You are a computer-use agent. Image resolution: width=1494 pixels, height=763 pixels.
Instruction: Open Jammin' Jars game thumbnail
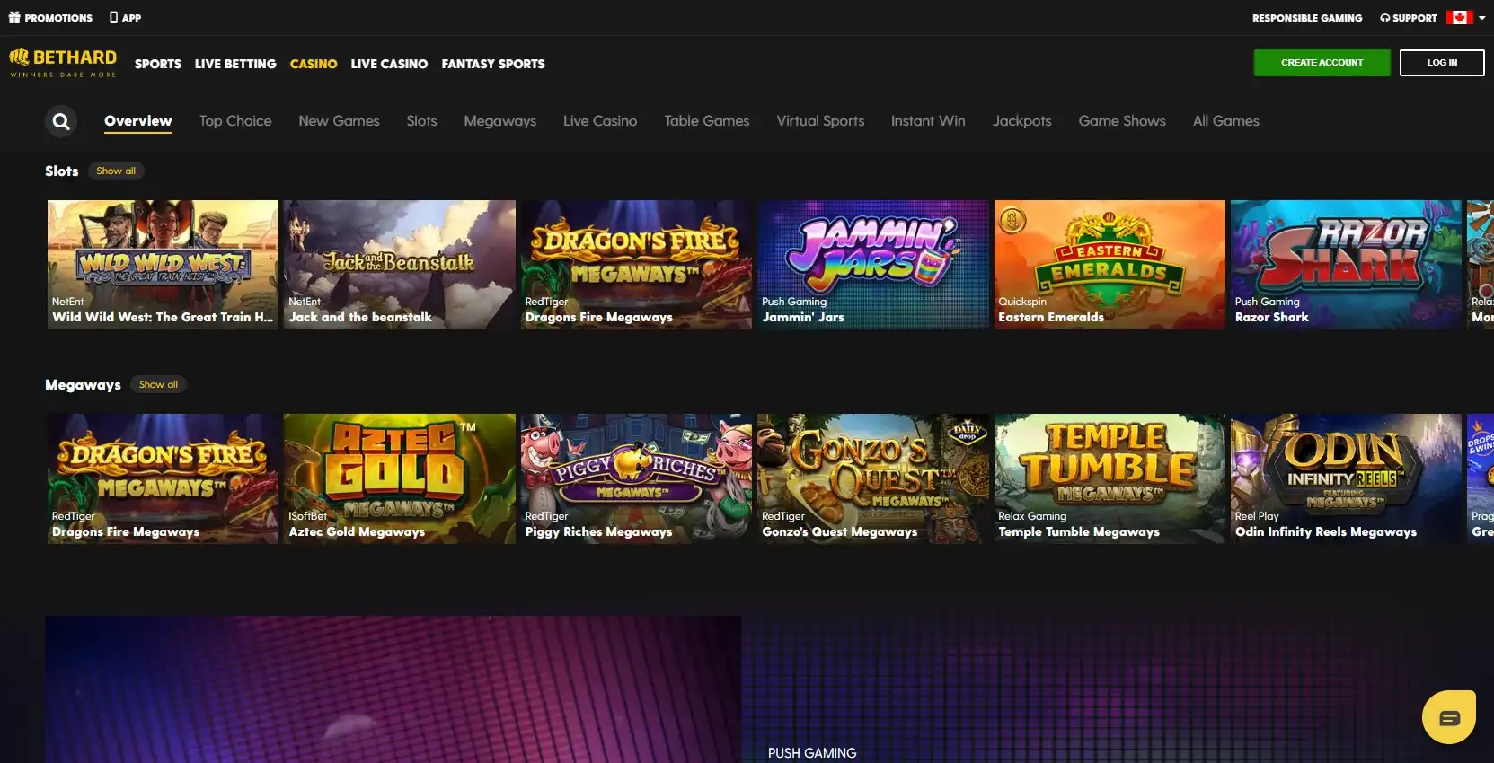click(871, 264)
